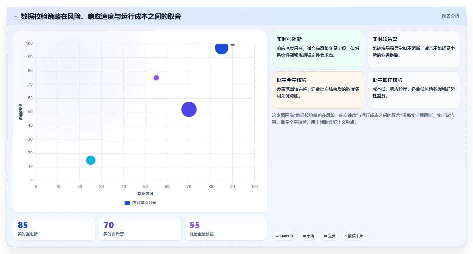Screen dimensions: 473x254
Task: Toggle the 内容重点分布 legend item
Action: tap(140, 203)
